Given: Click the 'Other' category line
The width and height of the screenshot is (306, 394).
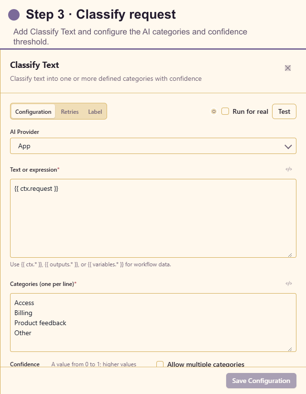Looking at the screenshot, I should tap(23, 333).
